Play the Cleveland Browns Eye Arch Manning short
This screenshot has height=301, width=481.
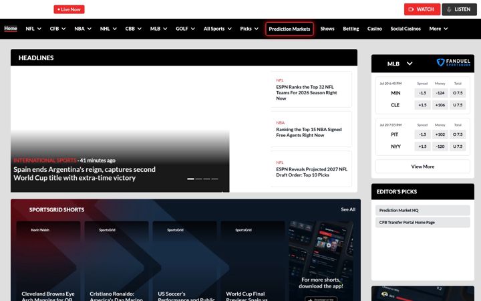pyautogui.click(x=49, y=261)
